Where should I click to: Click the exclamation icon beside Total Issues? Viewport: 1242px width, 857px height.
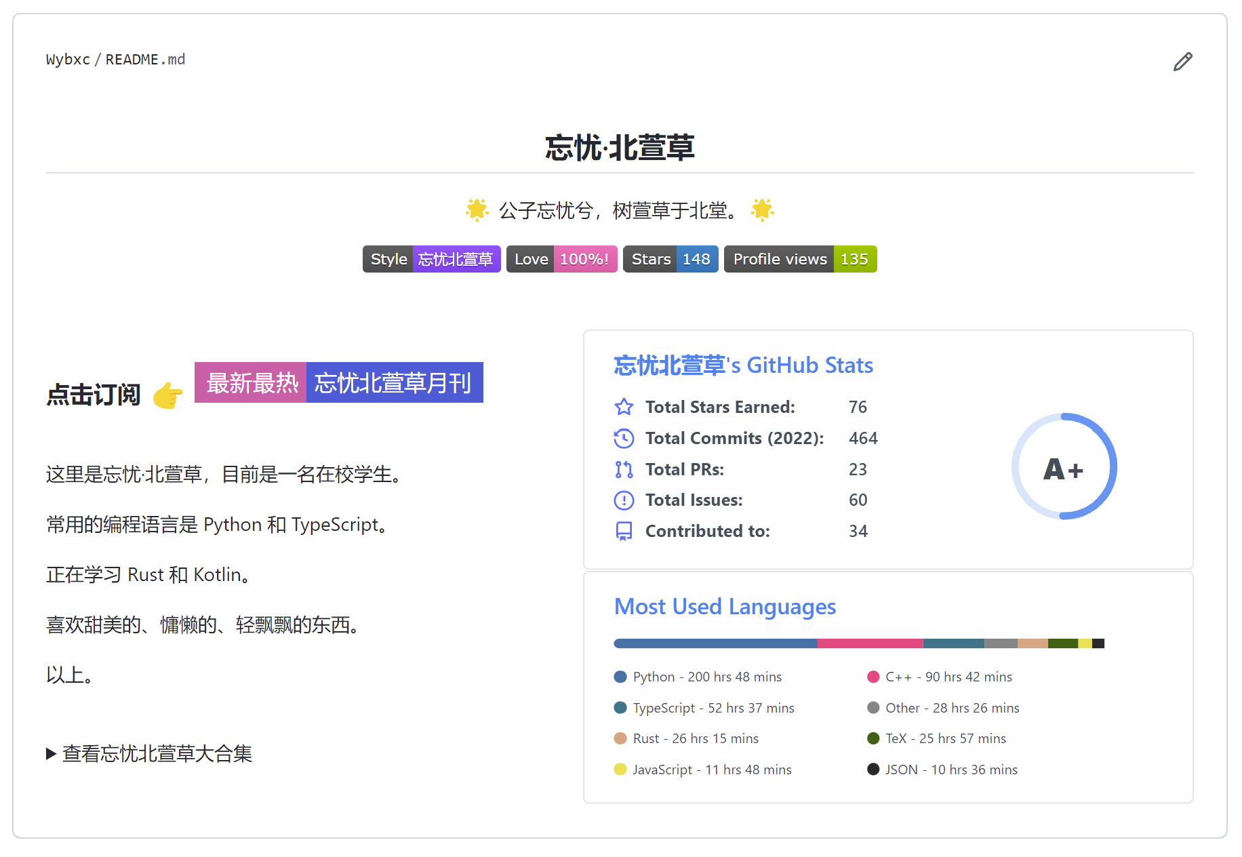point(624,500)
